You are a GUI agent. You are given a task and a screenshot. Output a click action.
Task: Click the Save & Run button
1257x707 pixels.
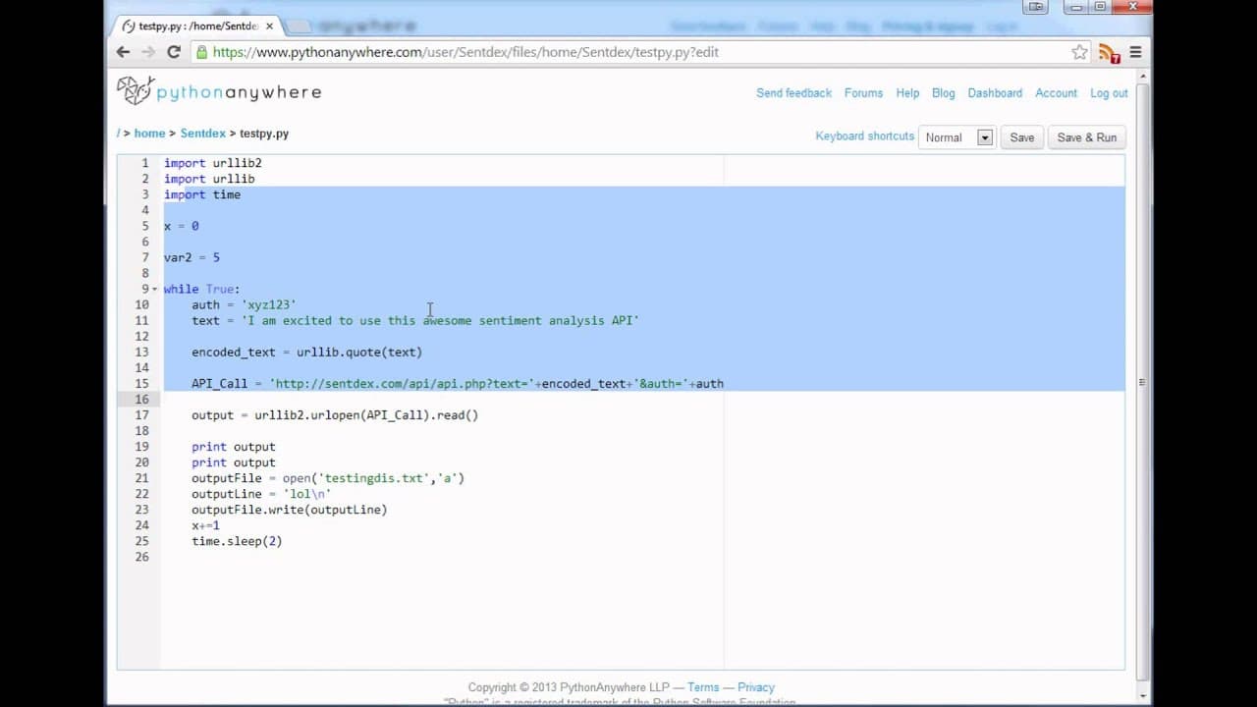point(1086,137)
